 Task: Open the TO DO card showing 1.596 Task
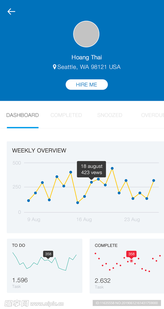(x=45, y=266)
